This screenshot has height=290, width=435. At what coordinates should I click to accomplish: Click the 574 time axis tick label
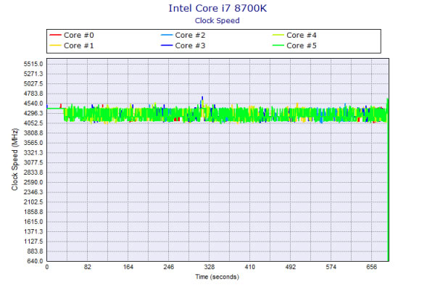(331, 267)
